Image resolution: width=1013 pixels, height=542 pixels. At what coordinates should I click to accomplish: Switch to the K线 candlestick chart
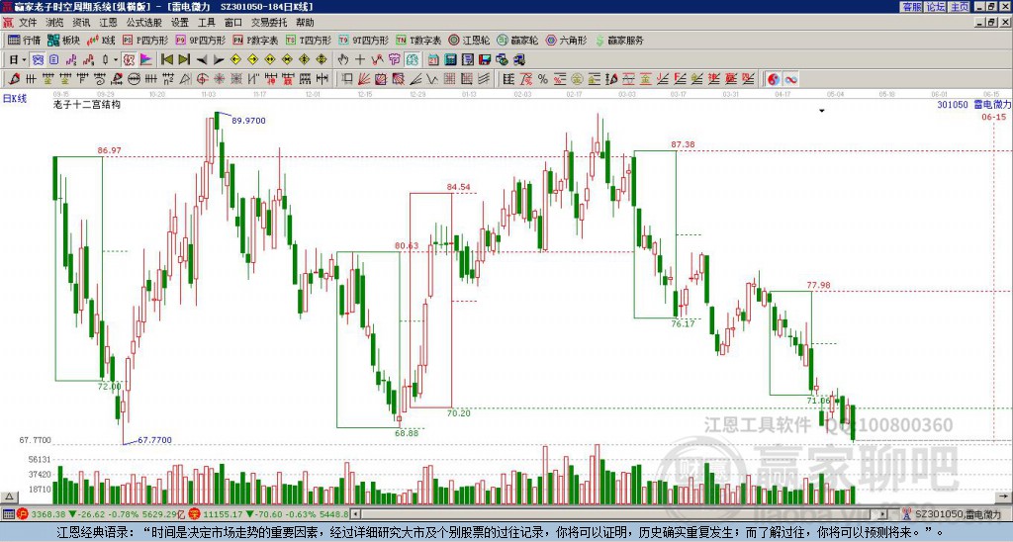coord(101,40)
